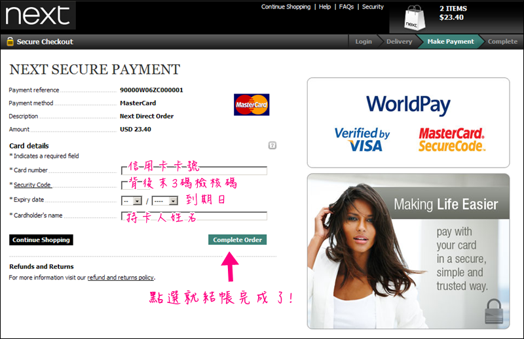The image size is (524, 339).
Task: Open the FAQs link
Action: pyautogui.click(x=346, y=7)
